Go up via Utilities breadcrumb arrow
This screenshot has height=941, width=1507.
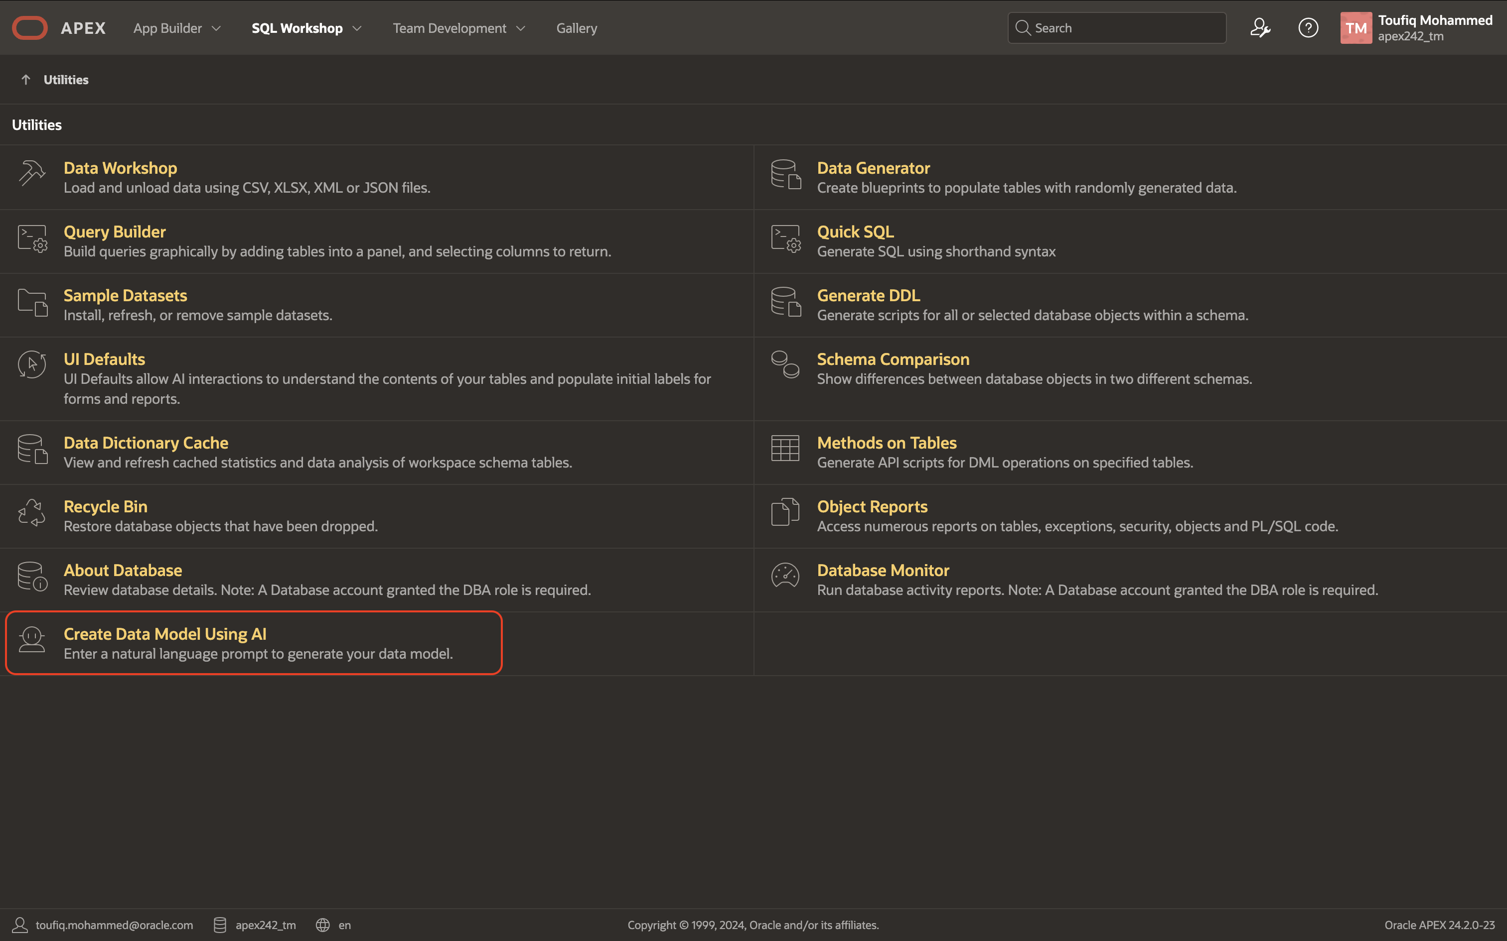coord(25,80)
